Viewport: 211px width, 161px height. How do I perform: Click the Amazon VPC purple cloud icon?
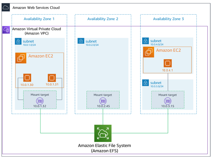click(x=6, y=30)
